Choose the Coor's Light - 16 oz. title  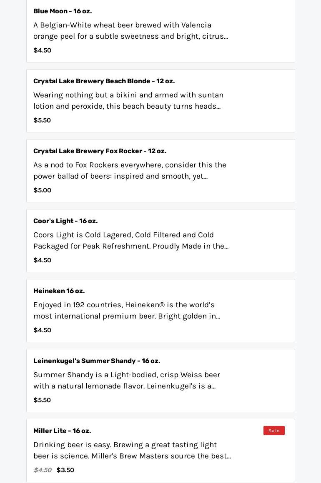(x=65, y=221)
